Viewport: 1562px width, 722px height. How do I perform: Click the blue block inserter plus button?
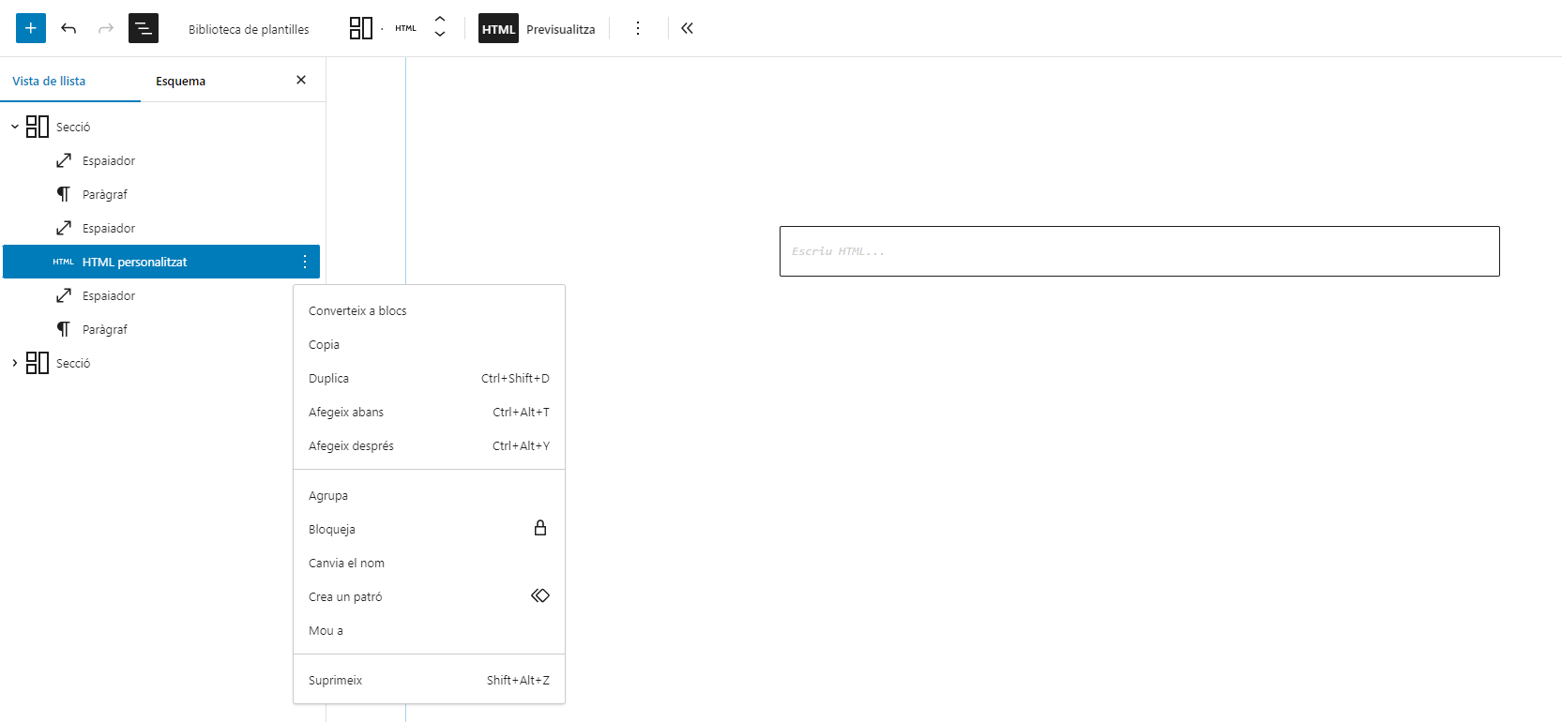[x=31, y=28]
